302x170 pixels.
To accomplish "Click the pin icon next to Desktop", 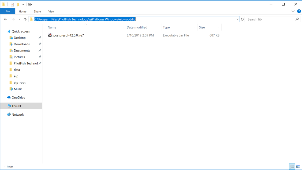I will click(x=40, y=38).
